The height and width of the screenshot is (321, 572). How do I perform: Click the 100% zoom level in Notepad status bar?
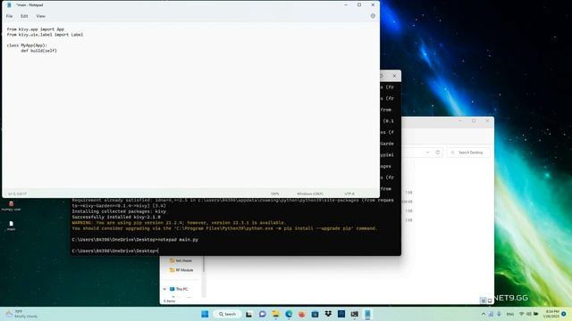274,194
